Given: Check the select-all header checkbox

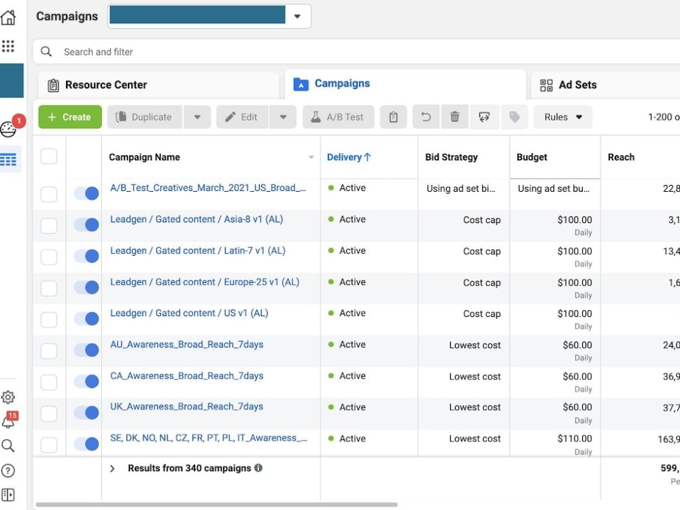Looking at the screenshot, I should [49, 156].
